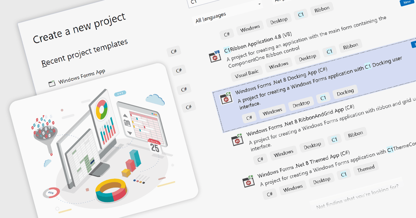Image resolution: width=416 pixels, height=218 pixels.
Task: Click C1 tag in Docking App row
Action: tap(323, 98)
